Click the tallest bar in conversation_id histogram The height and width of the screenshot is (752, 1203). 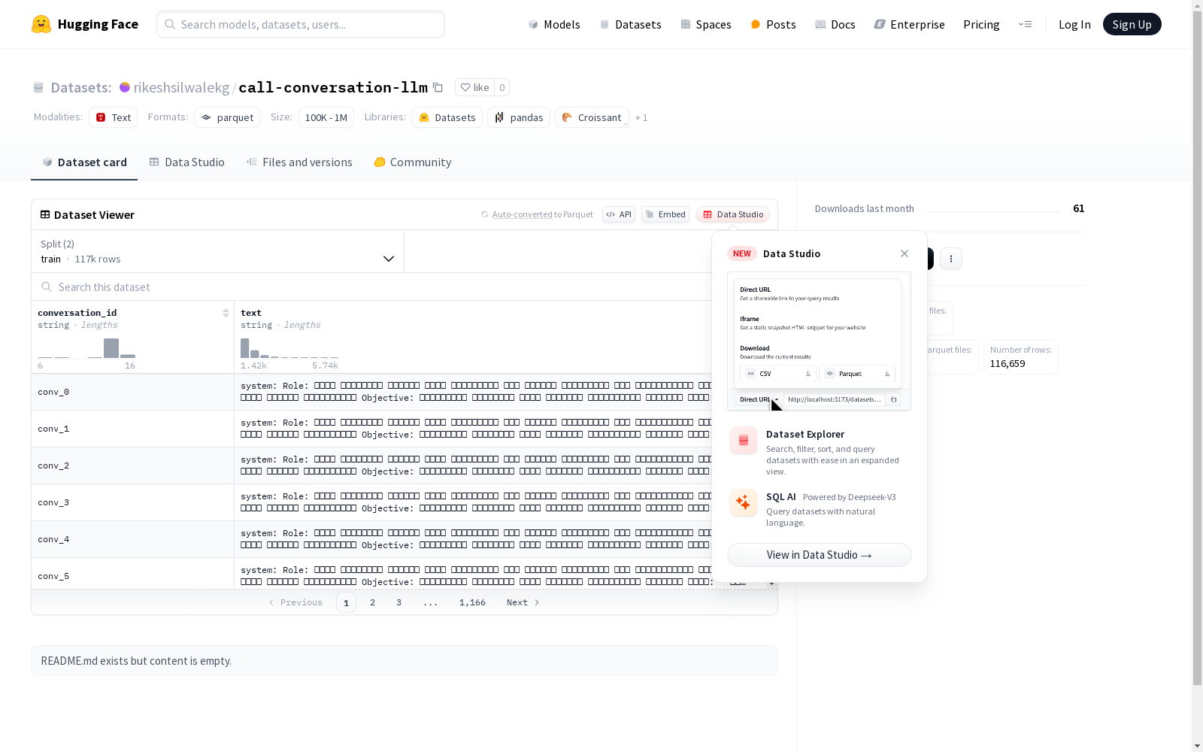pos(111,348)
